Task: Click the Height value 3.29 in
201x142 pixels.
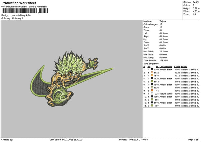Action: [196, 8]
